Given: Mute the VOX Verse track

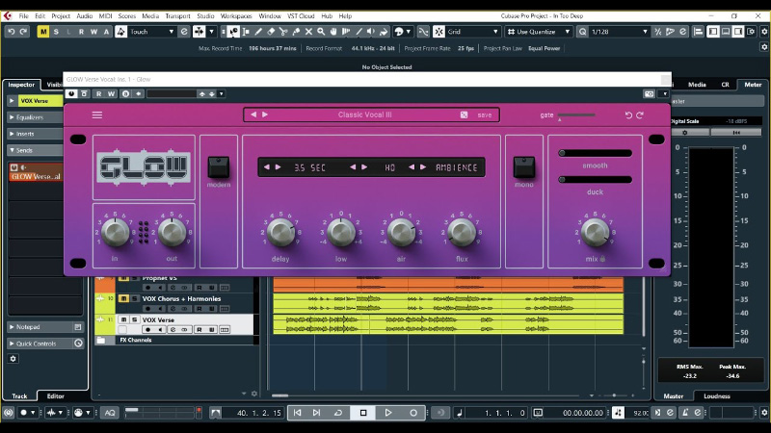Looking at the screenshot, I should 123,319.
